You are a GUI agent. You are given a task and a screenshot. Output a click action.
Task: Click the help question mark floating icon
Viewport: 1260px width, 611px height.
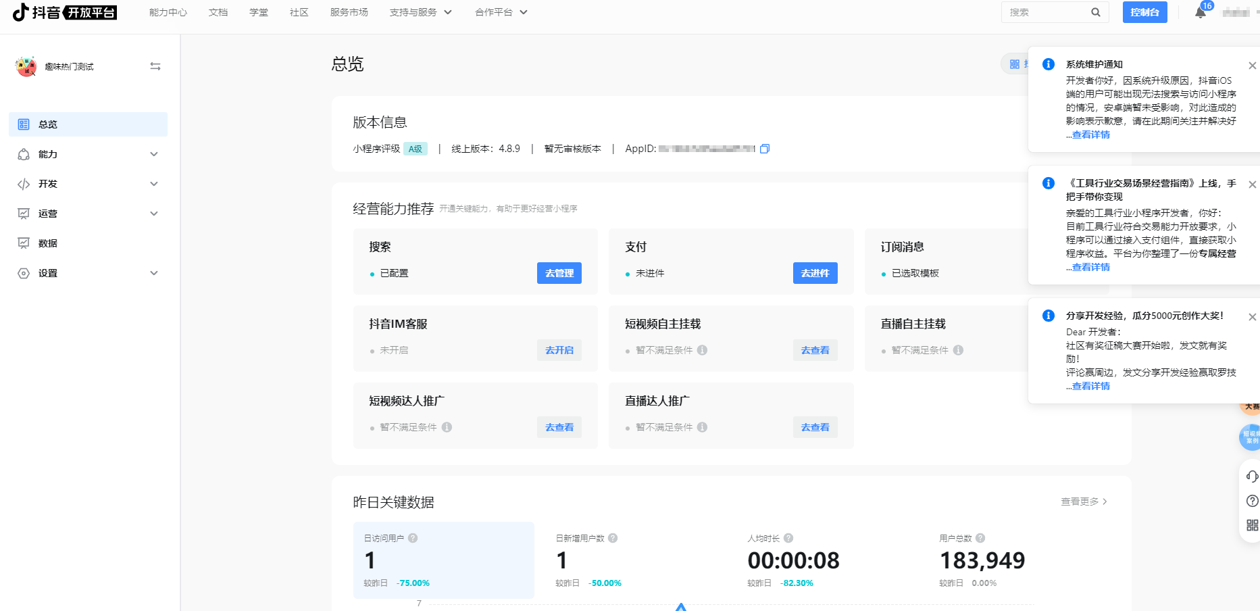click(x=1251, y=501)
